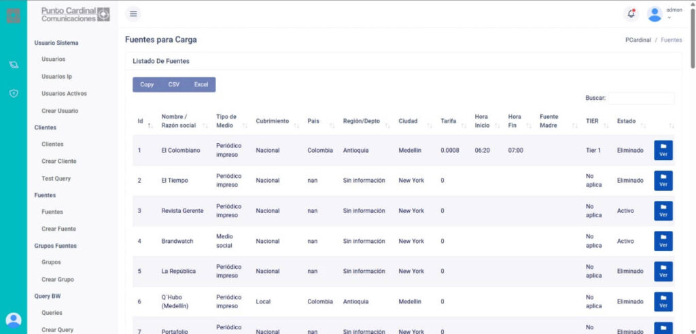Viewport: 696px width, 334px height.
Task: Click the planet icon in teal sidebar
Action: 14,64
